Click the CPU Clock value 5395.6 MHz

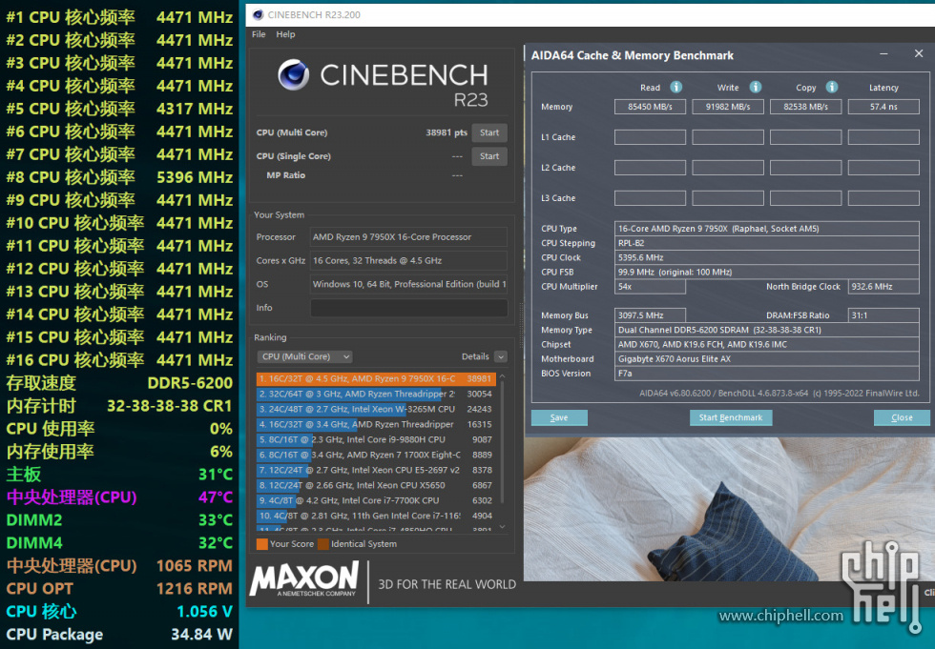point(767,258)
